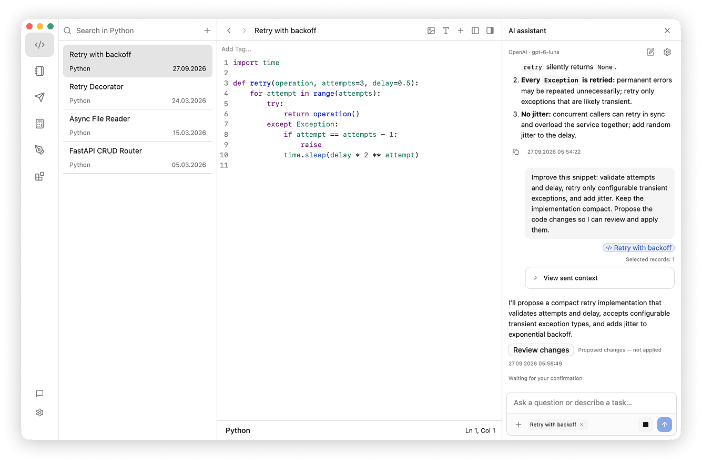The width and height of the screenshot is (702, 463).
Task: Expand View sent context
Action: tap(599, 278)
